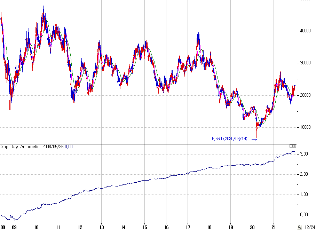
Task: Click the year 13 on time axis
Action: [x=101, y=227]
